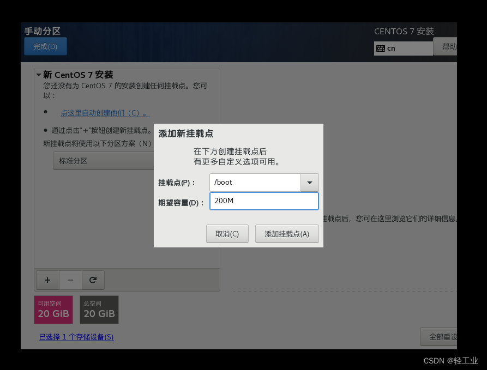Screen dimensions: 487x370
Task: Click the 取消(C) button in dialog
Action: click(227, 234)
